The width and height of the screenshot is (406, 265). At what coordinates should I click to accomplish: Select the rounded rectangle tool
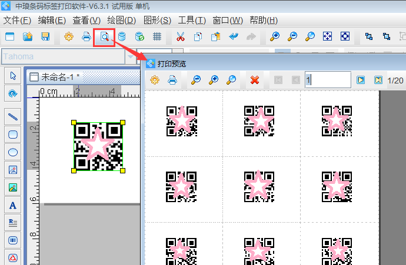[x=13, y=135]
